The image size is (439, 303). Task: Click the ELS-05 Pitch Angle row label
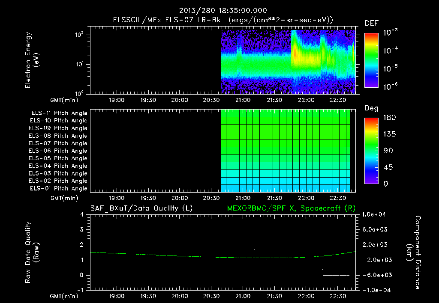point(58,158)
